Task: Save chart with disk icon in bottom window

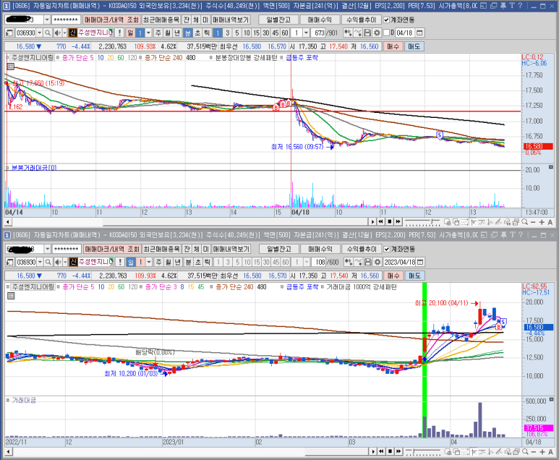Action: coord(368,262)
